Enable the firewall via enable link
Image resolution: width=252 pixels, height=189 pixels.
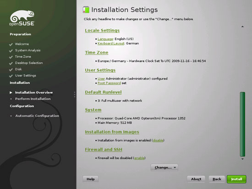click(x=139, y=158)
